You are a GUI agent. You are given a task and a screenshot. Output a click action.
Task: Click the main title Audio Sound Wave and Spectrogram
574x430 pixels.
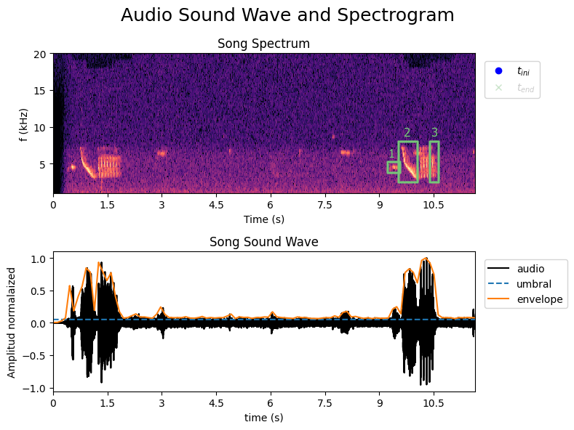tap(287, 15)
